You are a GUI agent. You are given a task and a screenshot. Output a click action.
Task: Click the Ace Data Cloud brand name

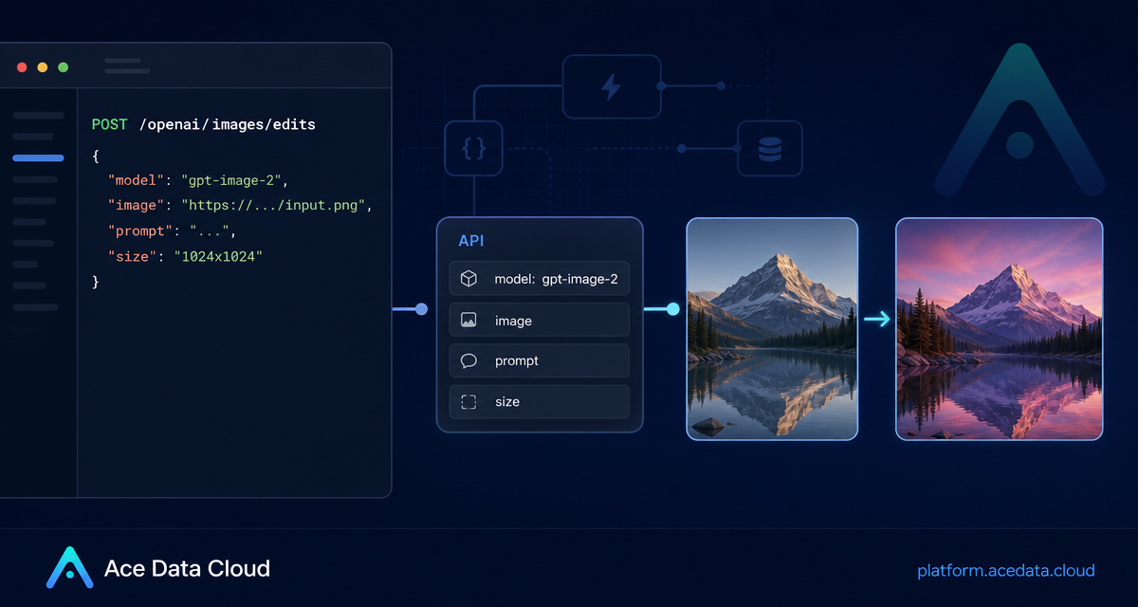pyautogui.click(x=187, y=568)
